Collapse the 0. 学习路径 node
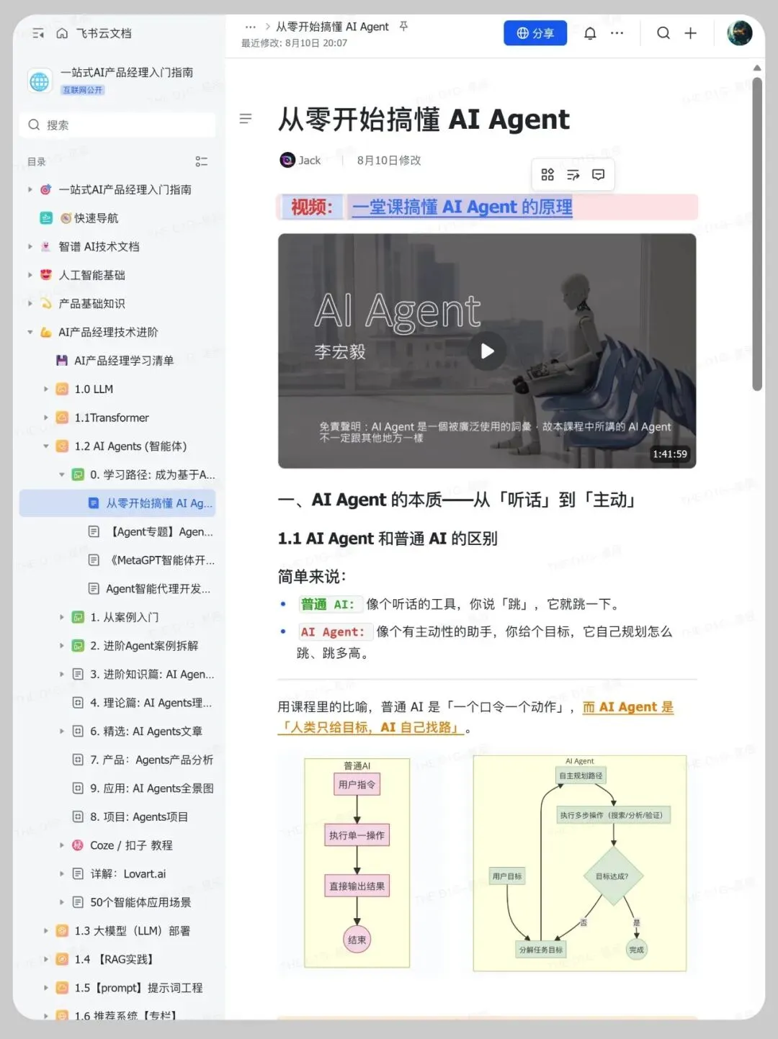Viewport: 778px width, 1039px height. 61,474
